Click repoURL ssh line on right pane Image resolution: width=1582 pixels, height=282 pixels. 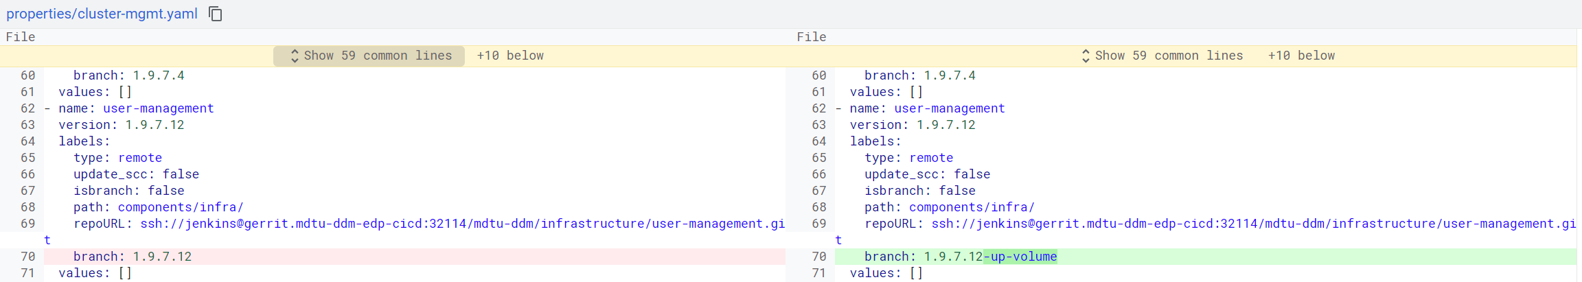coord(1220,224)
